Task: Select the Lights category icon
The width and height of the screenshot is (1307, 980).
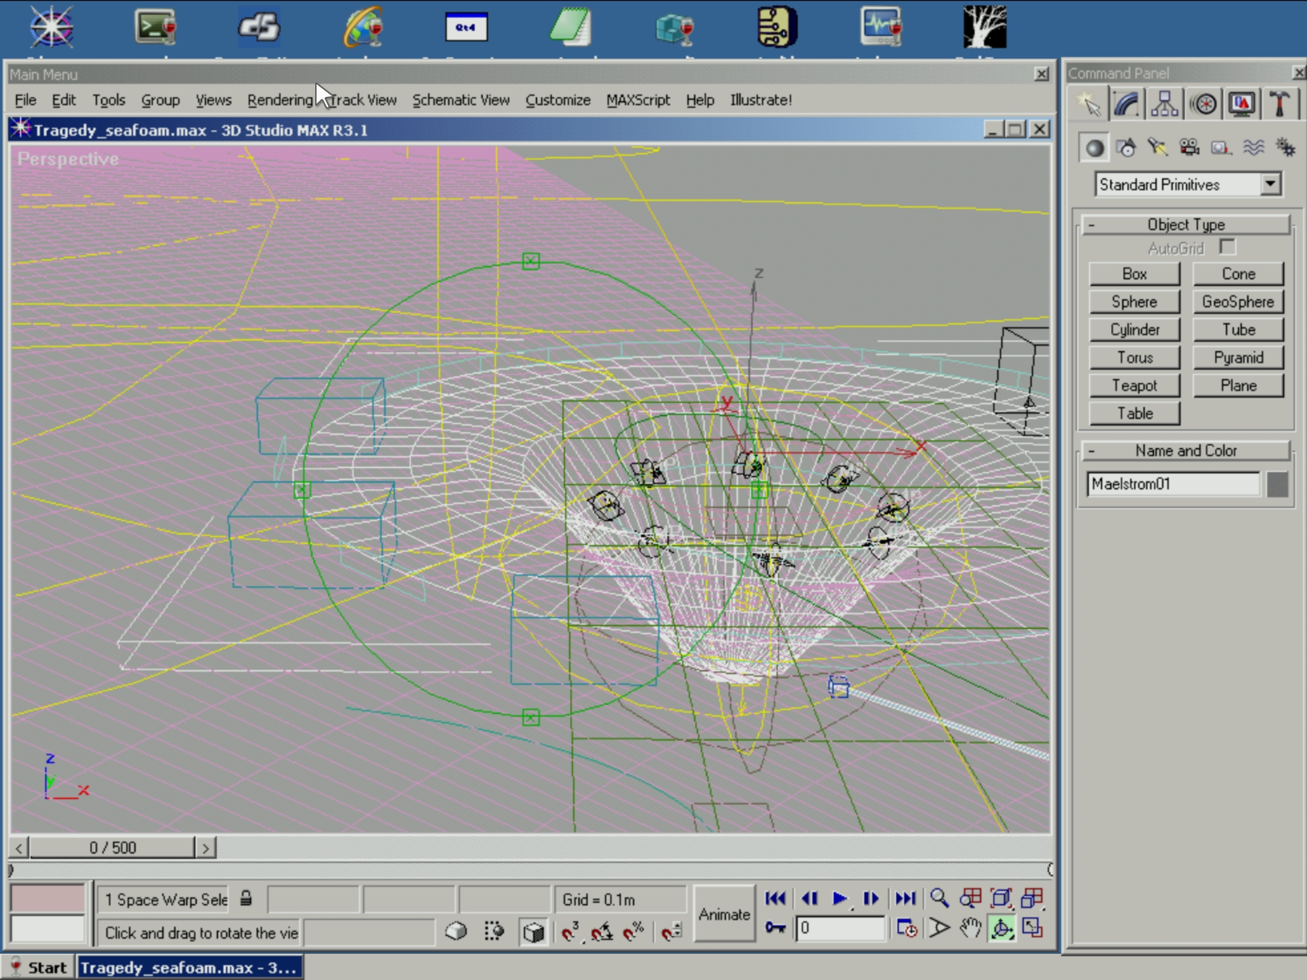Action: click(1157, 148)
